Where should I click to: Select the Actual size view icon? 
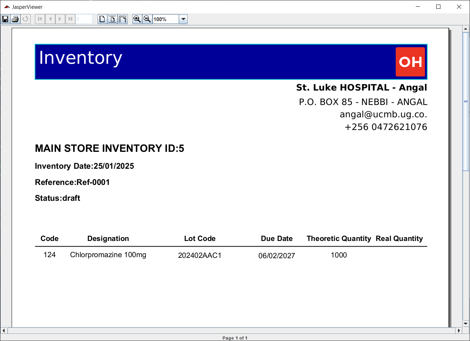102,19
